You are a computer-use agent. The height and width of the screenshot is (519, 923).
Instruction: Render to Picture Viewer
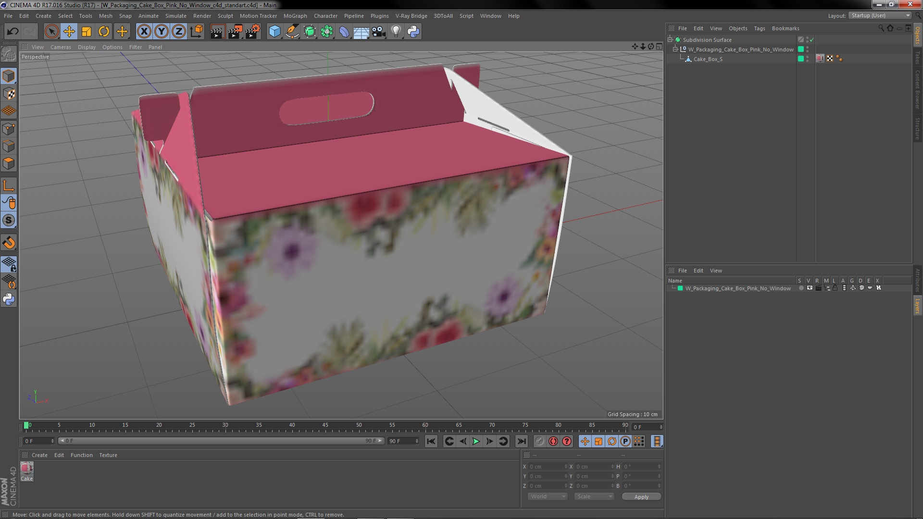(x=235, y=32)
